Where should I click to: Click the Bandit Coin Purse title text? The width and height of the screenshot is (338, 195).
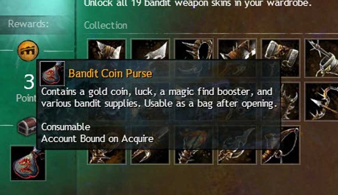(x=110, y=73)
